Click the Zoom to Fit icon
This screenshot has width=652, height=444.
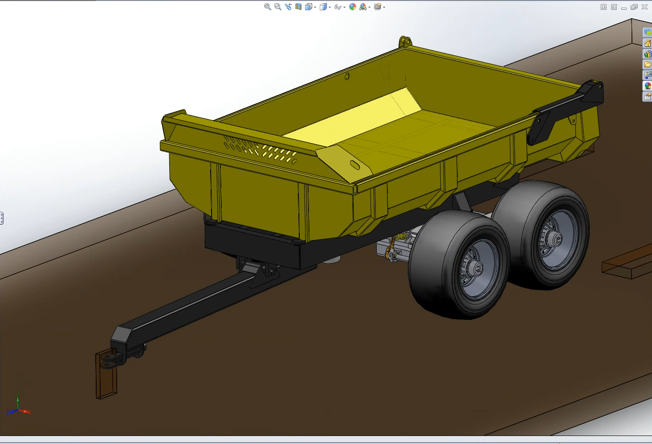tap(267, 7)
